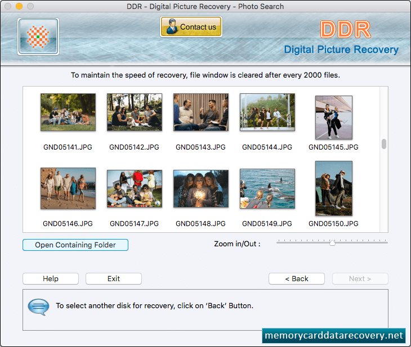The height and width of the screenshot is (347, 411).
Task: Click the file name GND05142.JPG
Action: [x=134, y=147]
